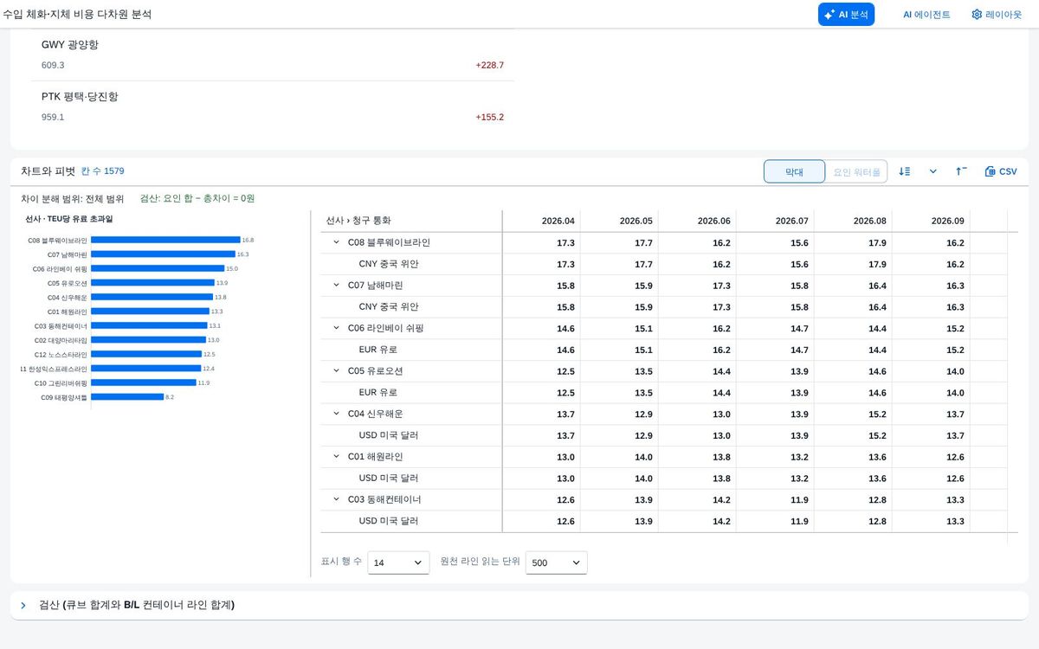Click the 2026.04 column header
This screenshot has height=649, width=1039.
coord(541,221)
